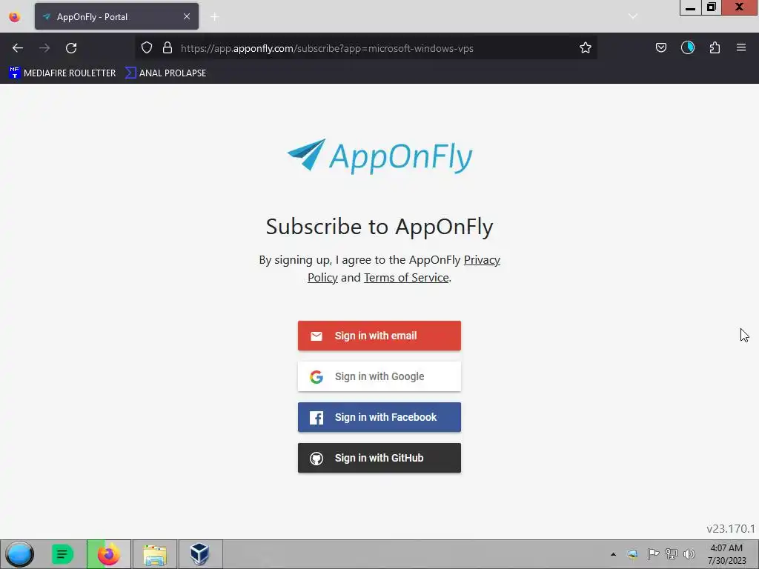Open the file explorer taskbar icon
This screenshot has width=759, height=569.
(155, 554)
